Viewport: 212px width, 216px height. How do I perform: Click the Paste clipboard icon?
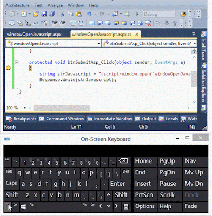pyautogui.click(x=78, y=14)
